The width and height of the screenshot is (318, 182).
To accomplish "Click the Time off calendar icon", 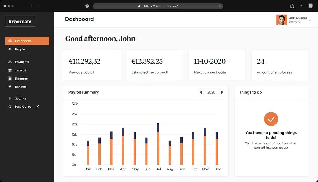I will (x=10, y=70).
